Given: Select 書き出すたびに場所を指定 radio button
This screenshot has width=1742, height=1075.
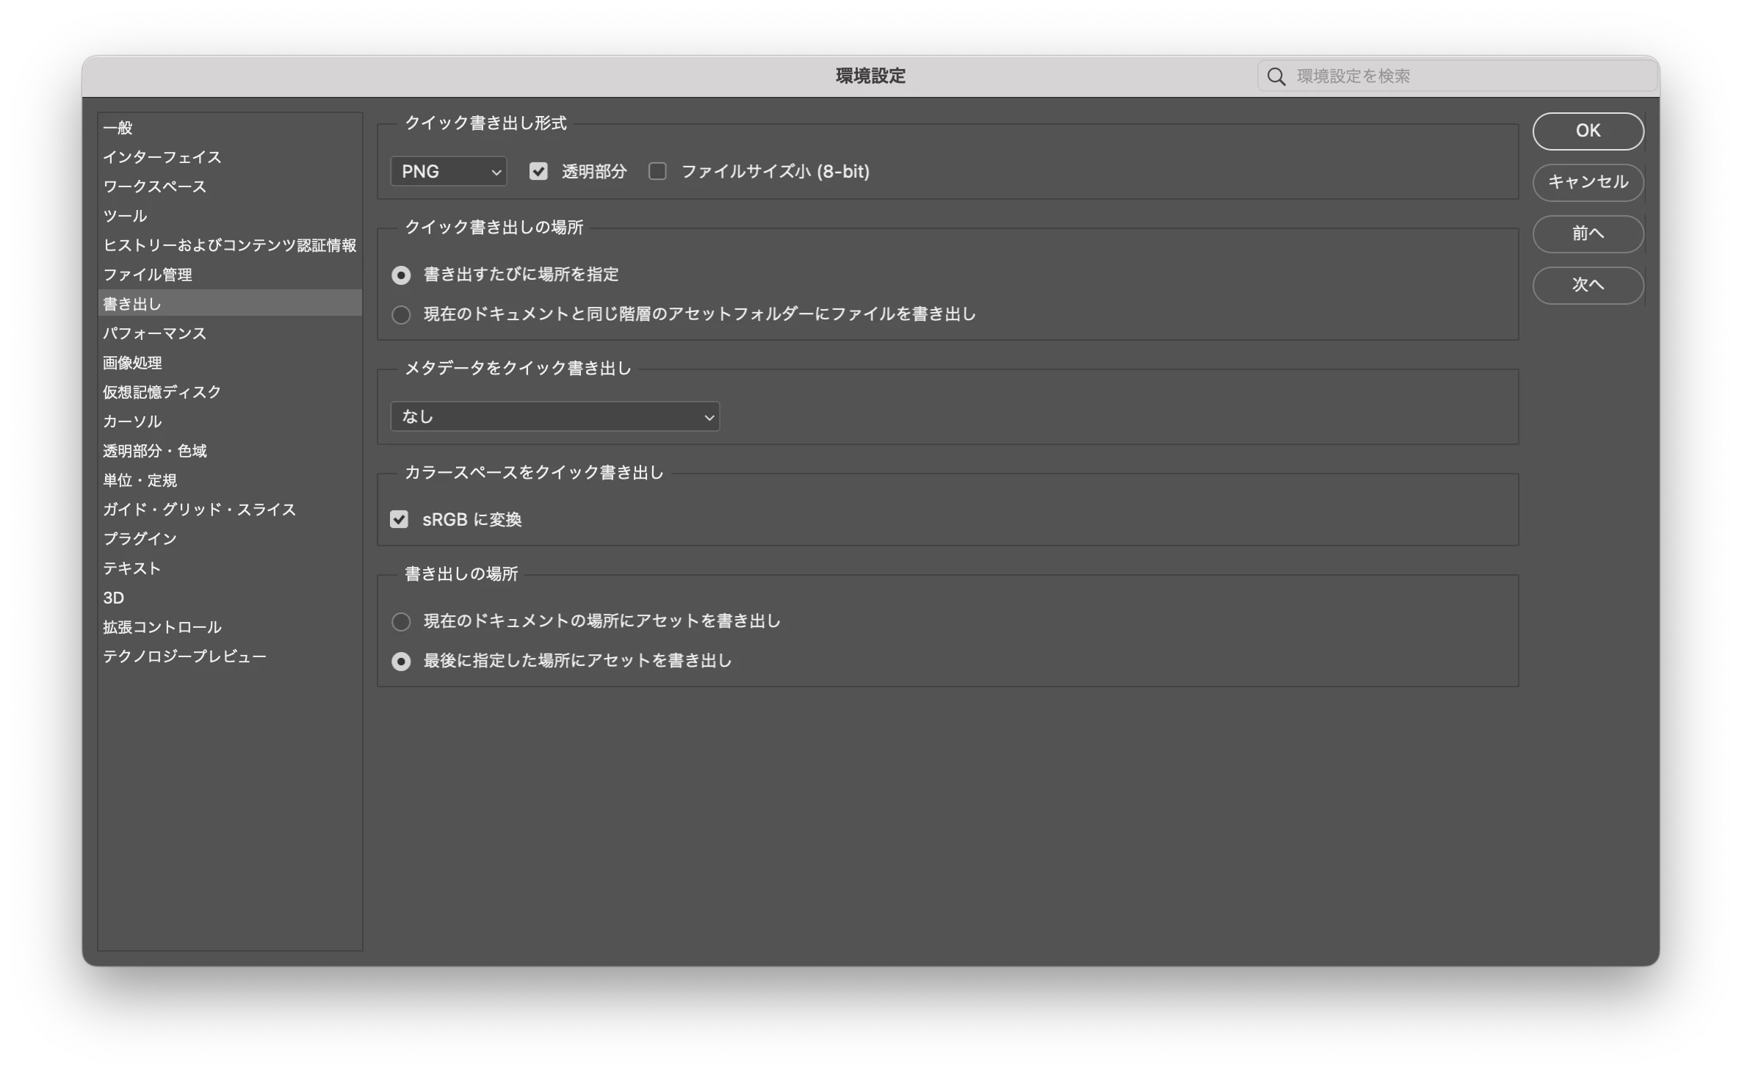Looking at the screenshot, I should click(x=401, y=275).
